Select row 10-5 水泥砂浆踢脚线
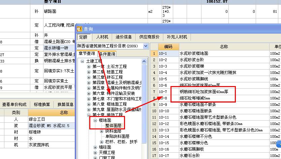The image size is (281, 159). coord(215,79)
